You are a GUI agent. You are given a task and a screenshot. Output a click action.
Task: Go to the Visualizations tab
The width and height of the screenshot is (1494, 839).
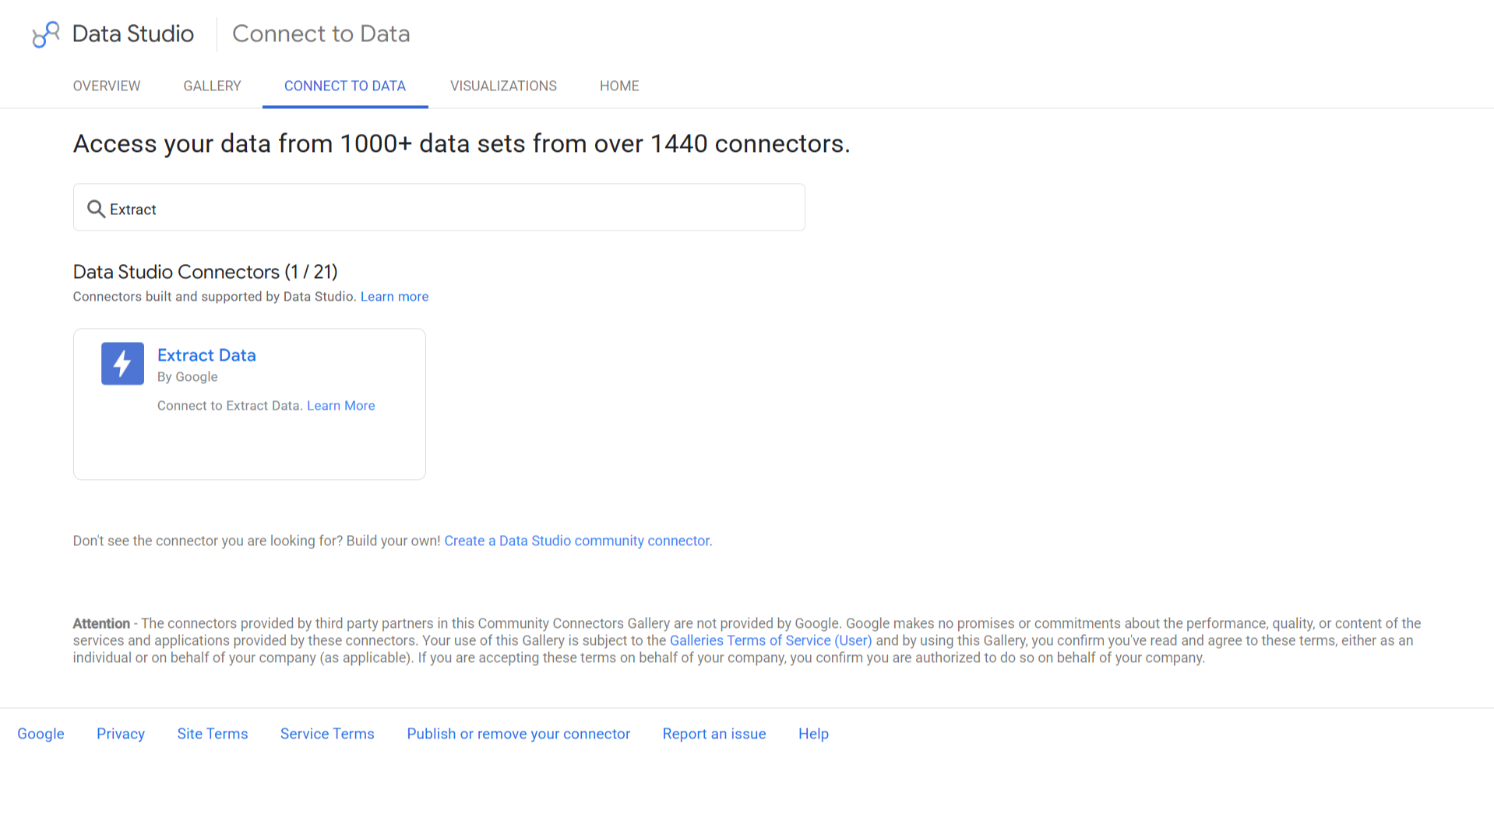503,86
